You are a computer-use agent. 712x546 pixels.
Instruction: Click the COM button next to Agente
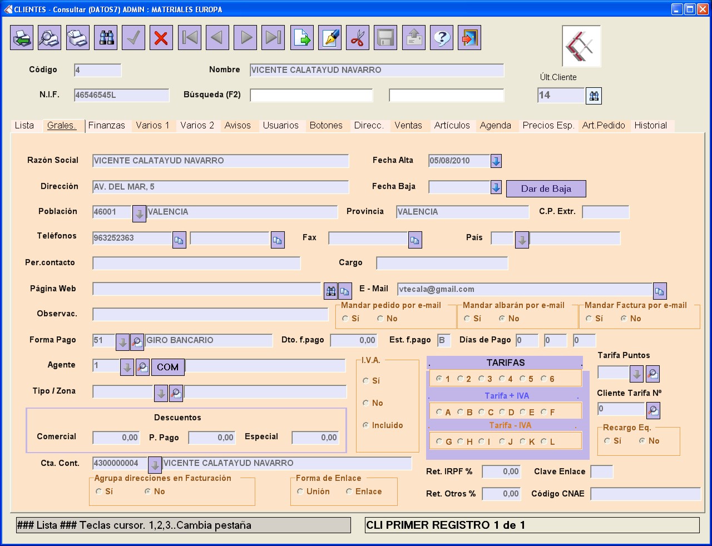tap(167, 367)
